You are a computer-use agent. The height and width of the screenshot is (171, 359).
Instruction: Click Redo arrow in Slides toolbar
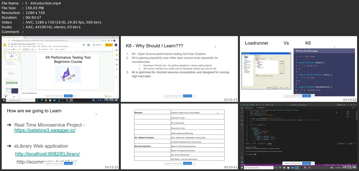coord(11,49)
